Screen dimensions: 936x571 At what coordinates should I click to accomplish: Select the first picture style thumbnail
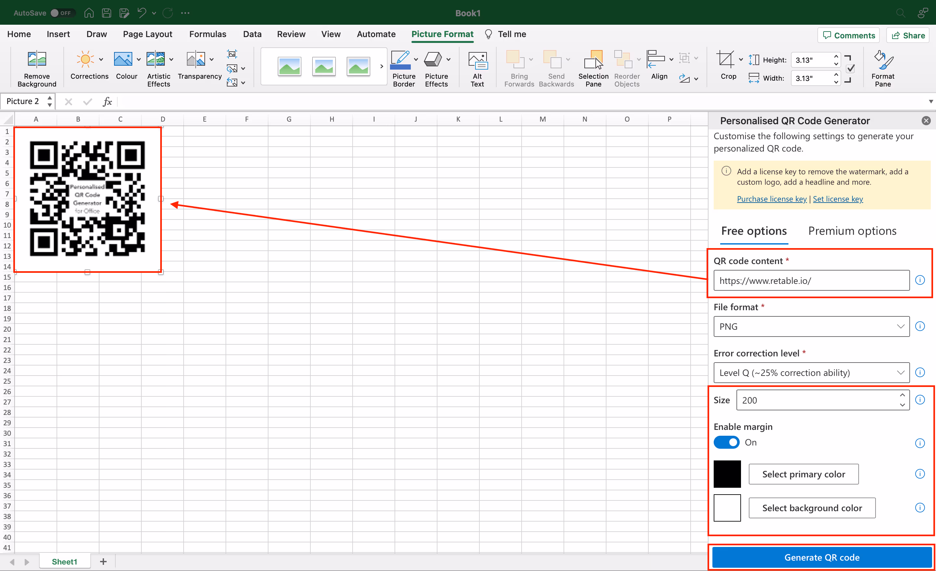290,66
